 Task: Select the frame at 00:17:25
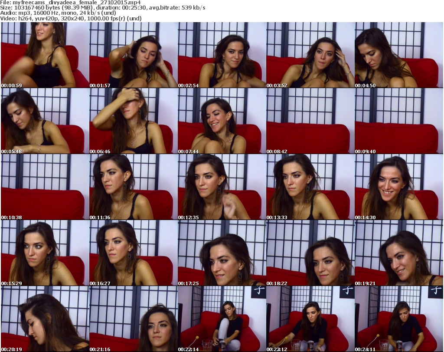tap(222, 253)
